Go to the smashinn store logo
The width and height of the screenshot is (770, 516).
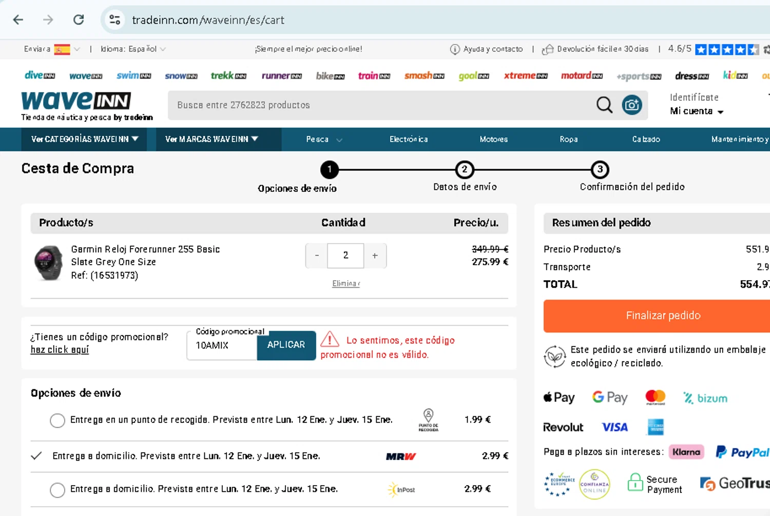point(425,76)
